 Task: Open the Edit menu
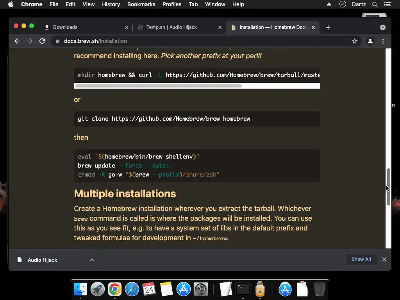[70, 4]
